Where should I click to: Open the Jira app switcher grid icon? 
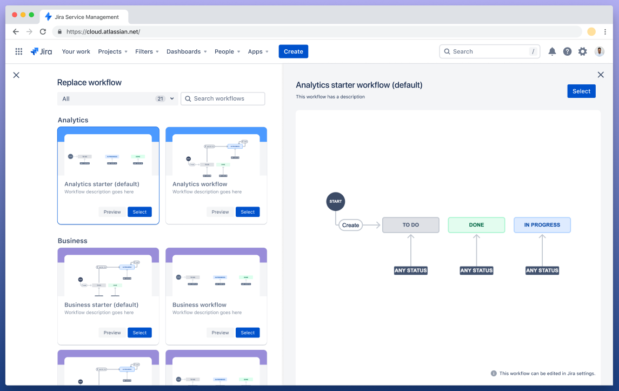[x=18, y=51]
